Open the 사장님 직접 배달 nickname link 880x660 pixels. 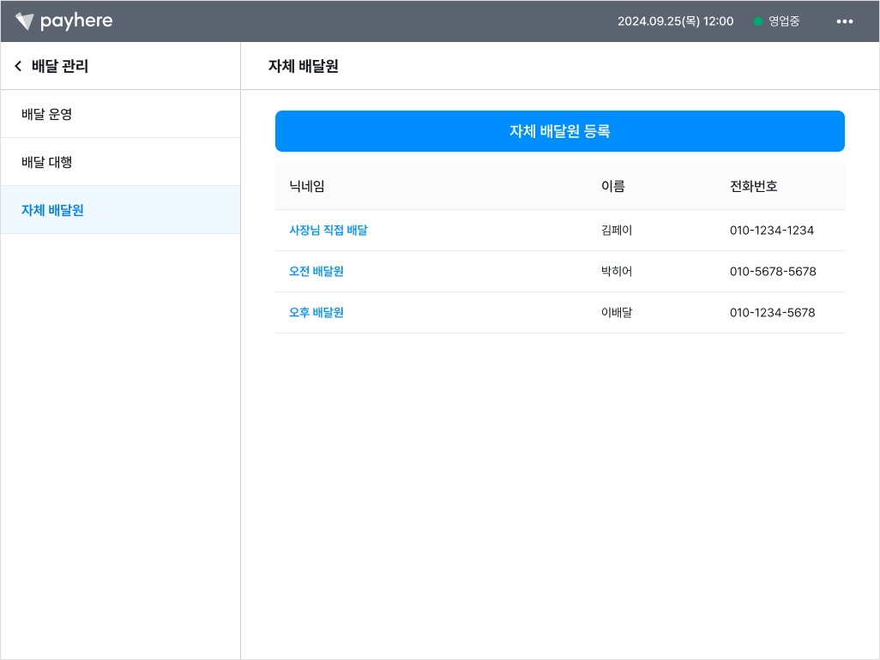click(328, 230)
